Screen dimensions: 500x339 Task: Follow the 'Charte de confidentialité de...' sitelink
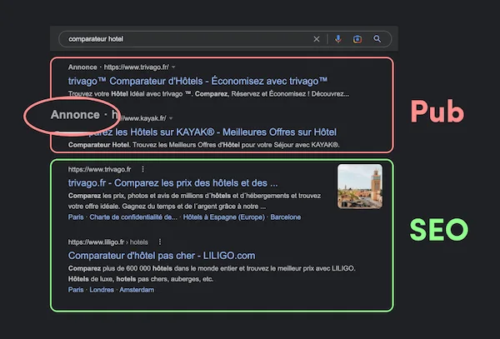point(133,217)
